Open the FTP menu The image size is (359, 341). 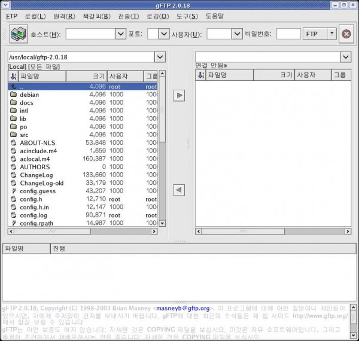[11, 16]
